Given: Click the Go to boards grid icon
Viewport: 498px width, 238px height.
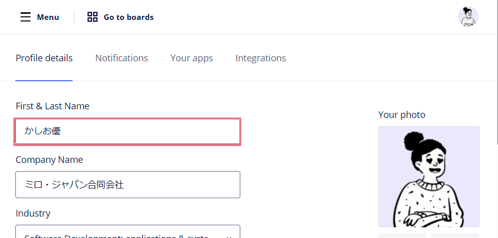Looking at the screenshot, I should pyautogui.click(x=93, y=17).
